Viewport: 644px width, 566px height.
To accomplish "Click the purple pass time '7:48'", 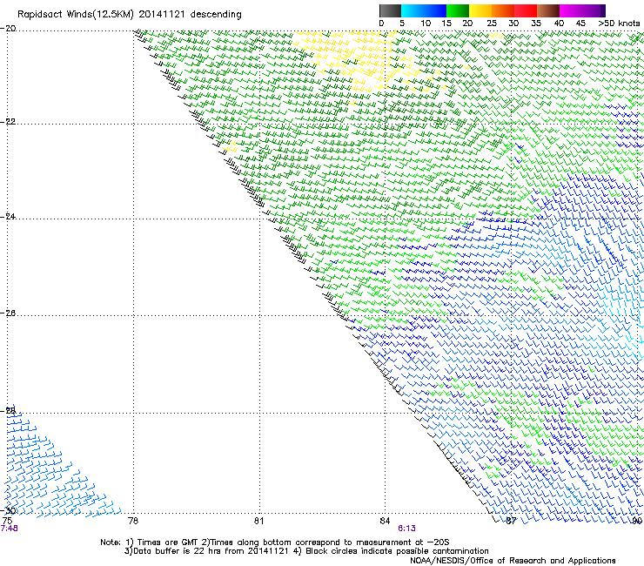I will point(9,529).
